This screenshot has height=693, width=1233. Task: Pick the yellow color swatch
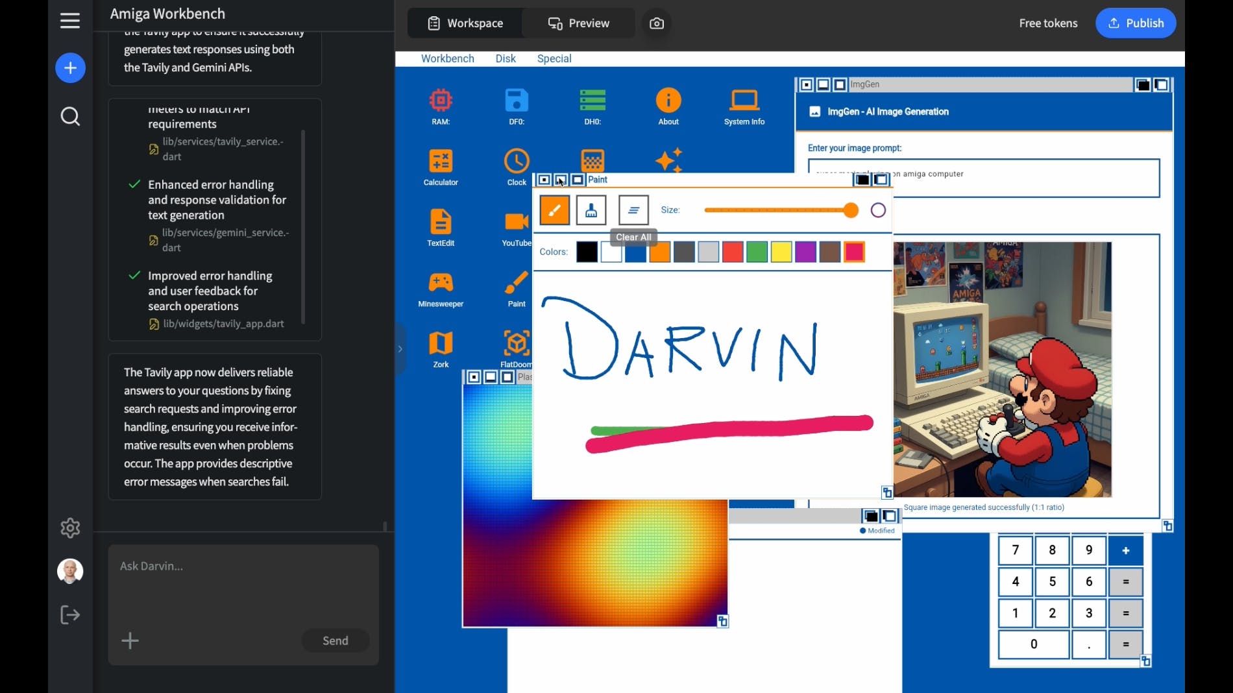[x=781, y=252]
